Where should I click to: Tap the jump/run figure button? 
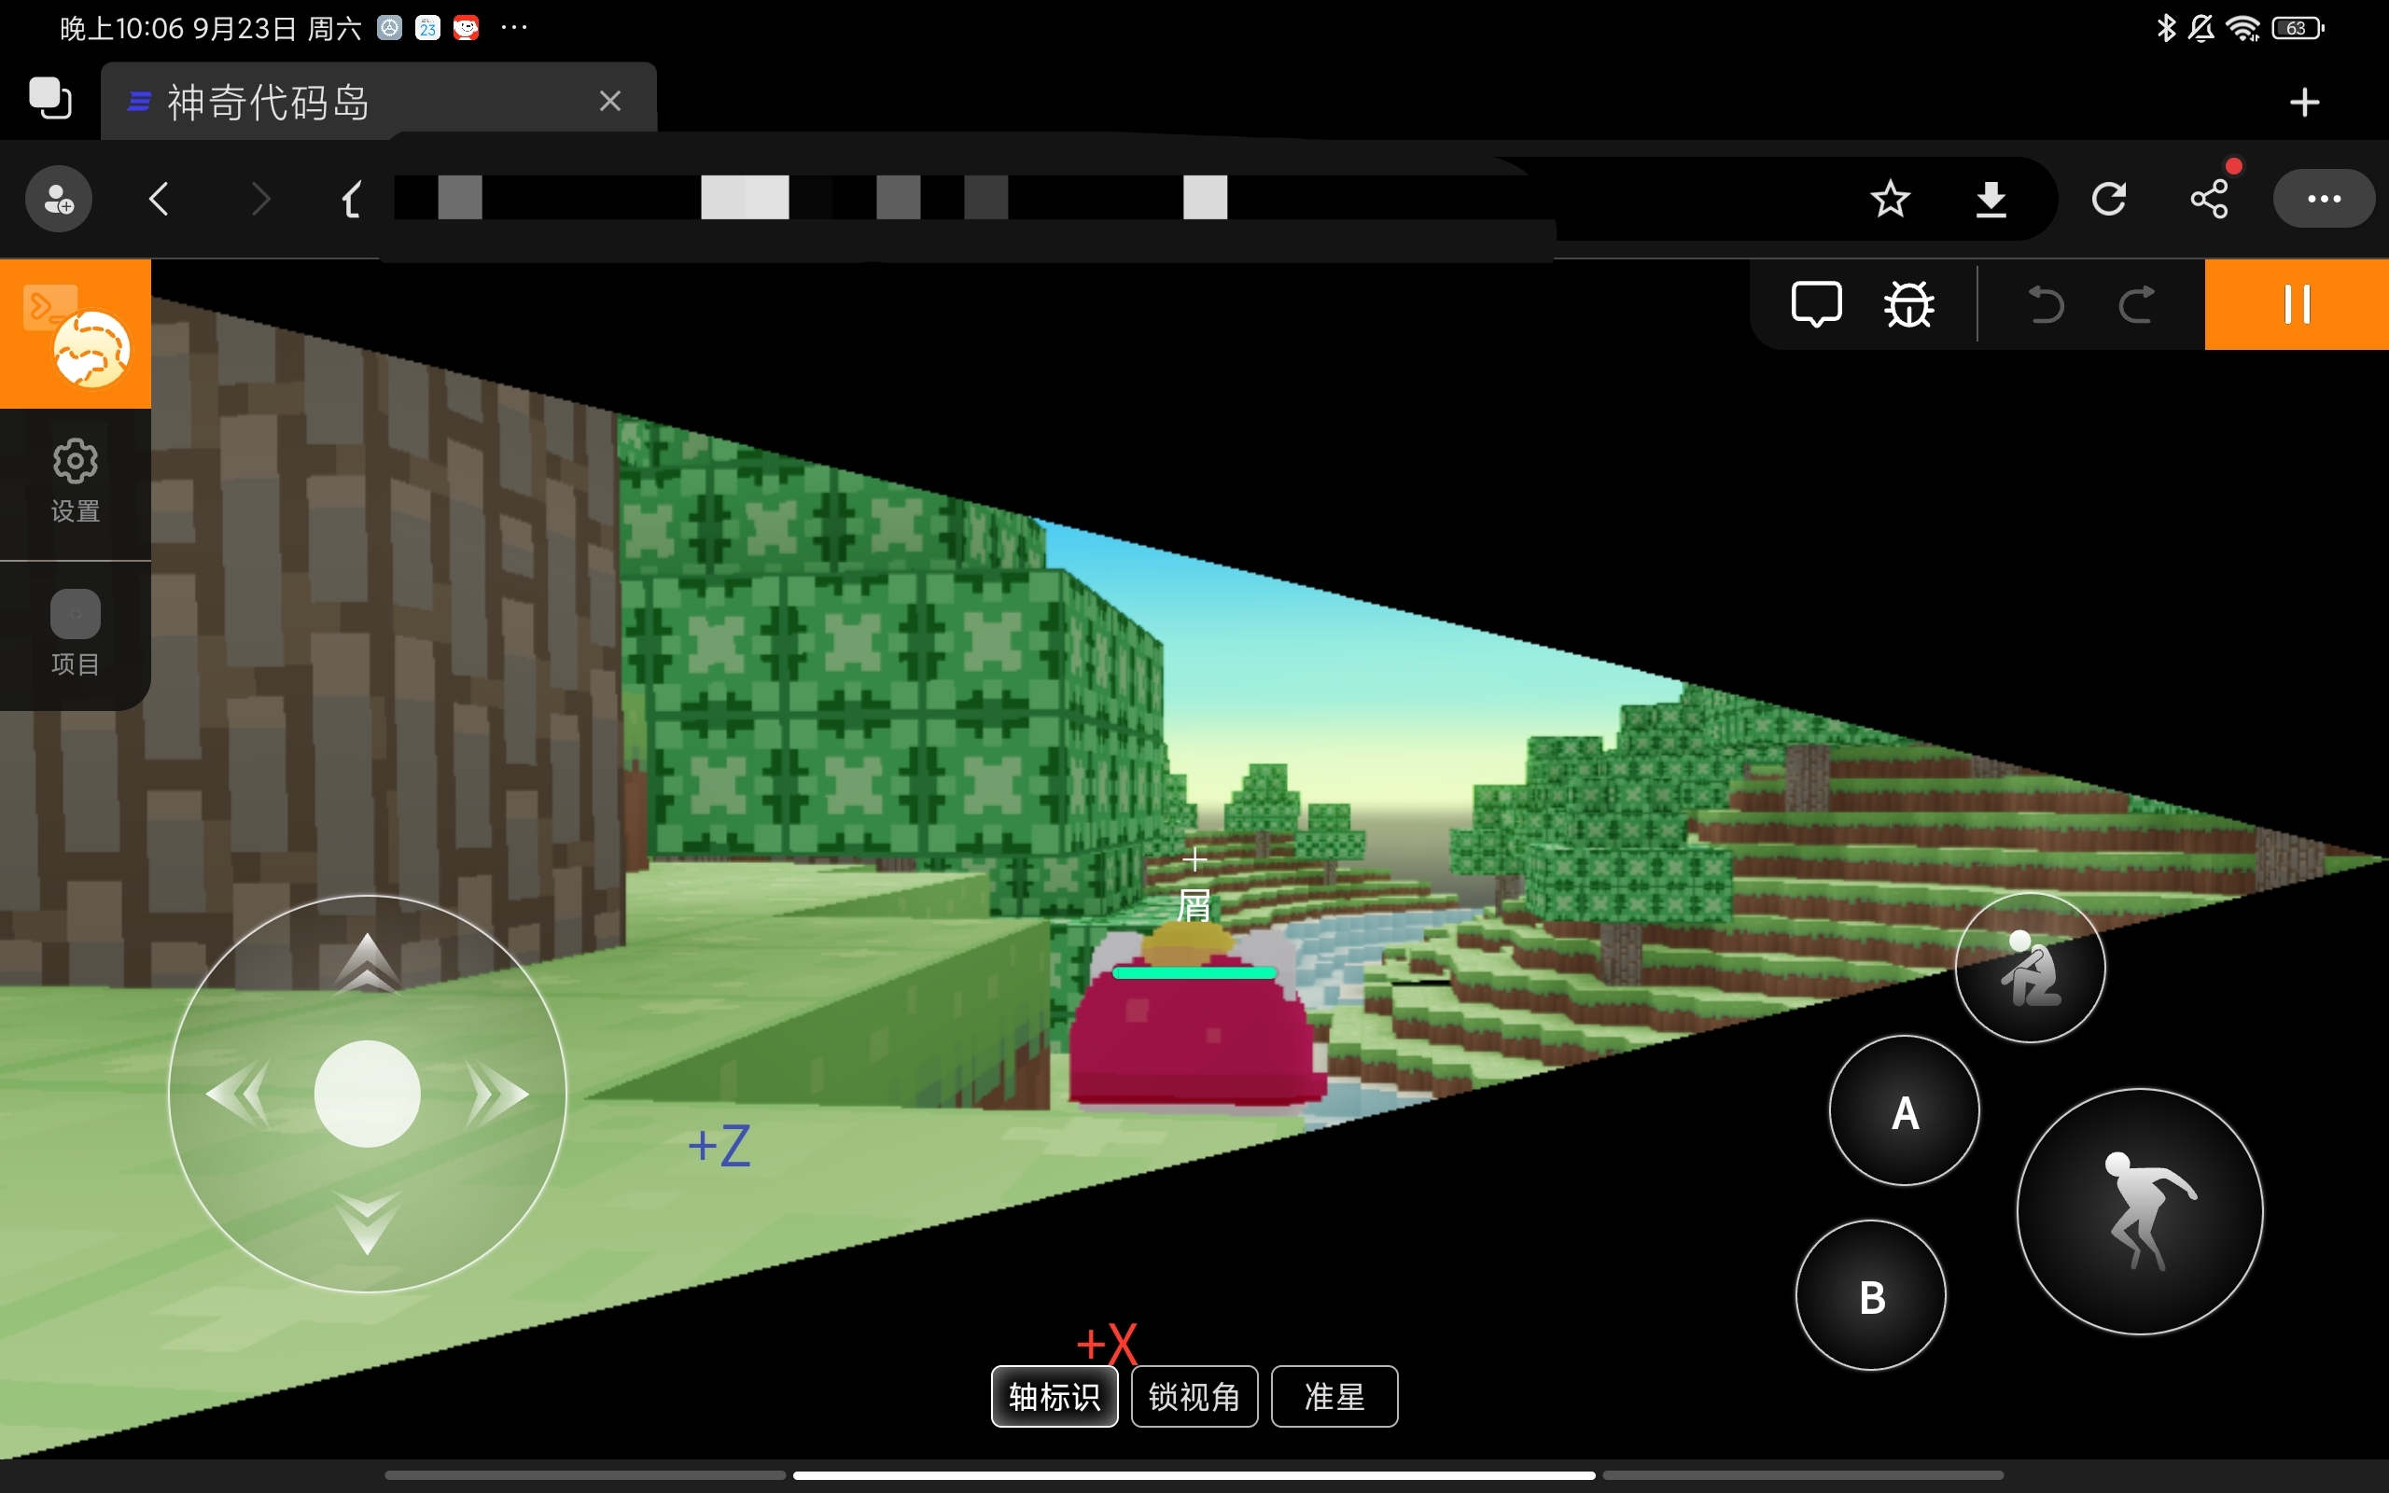[x=2140, y=1211]
